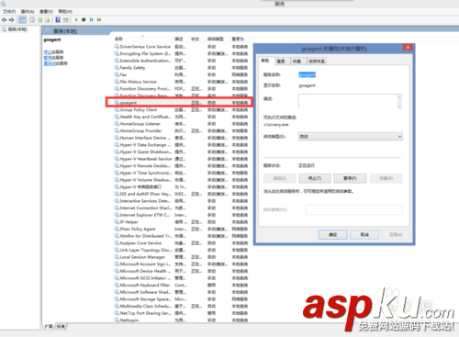Screen dimensions: 459x337
Task: Click the Internet Connection Sharing service icon
Action: coord(117,208)
